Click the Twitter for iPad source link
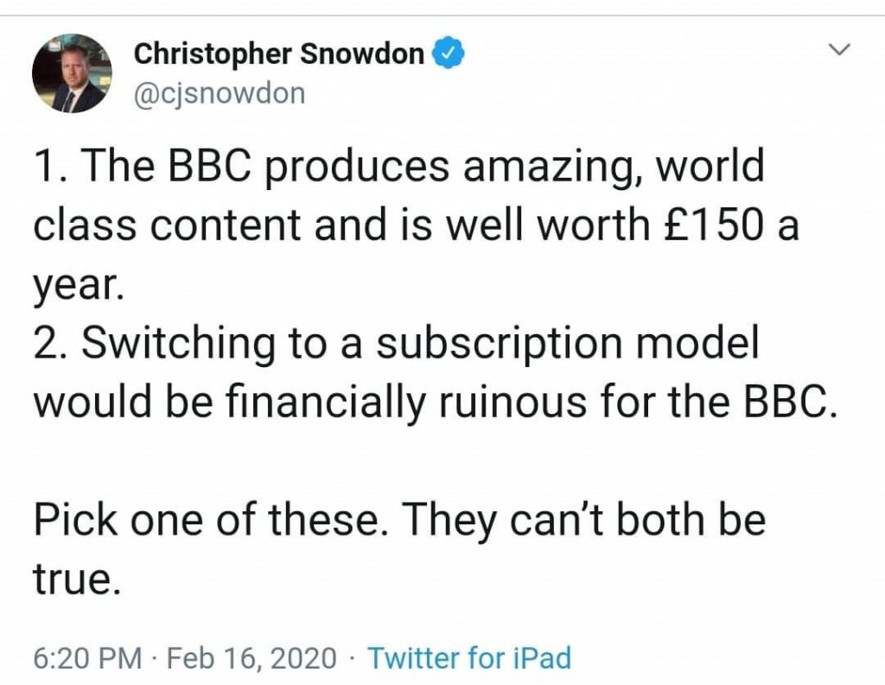Viewport: 885px width, 685px height. pos(469,658)
